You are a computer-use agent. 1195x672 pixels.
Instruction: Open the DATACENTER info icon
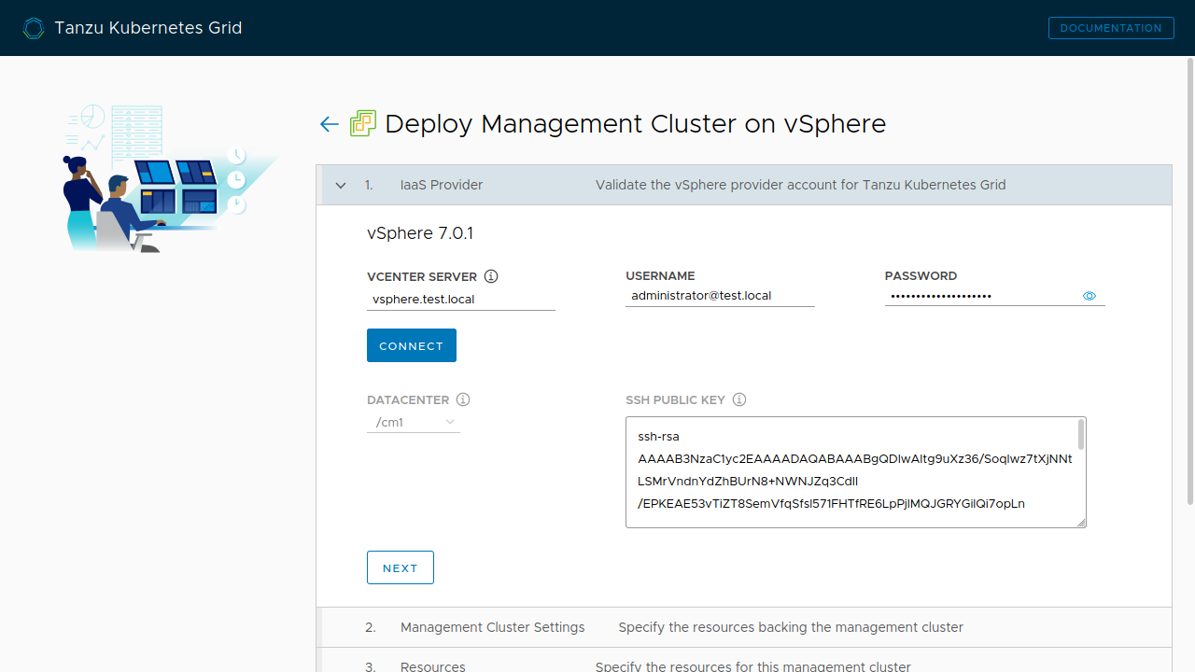pyautogui.click(x=463, y=399)
